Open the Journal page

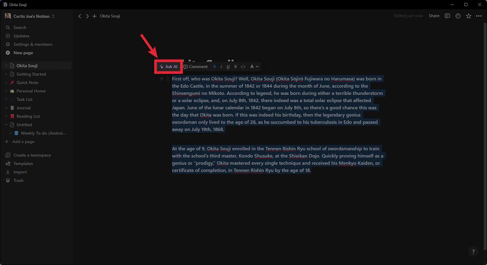click(x=24, y=108)
